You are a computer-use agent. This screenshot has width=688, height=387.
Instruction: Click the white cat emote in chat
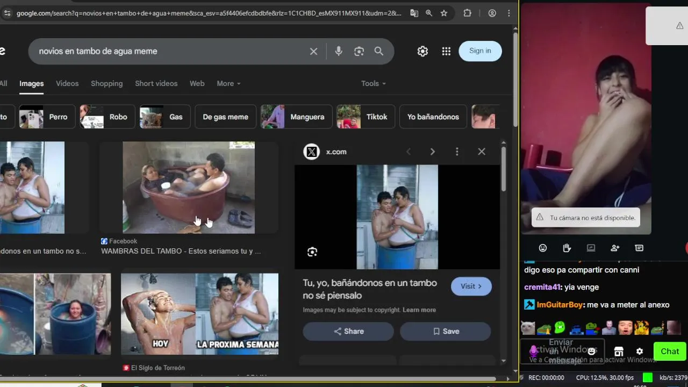[528, 327]
